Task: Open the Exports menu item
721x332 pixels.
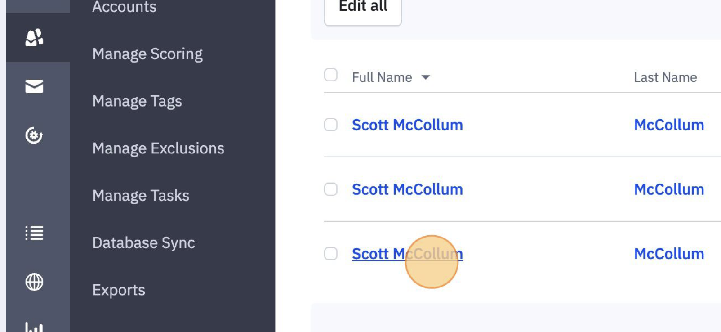Action: (x=118, y=290)
